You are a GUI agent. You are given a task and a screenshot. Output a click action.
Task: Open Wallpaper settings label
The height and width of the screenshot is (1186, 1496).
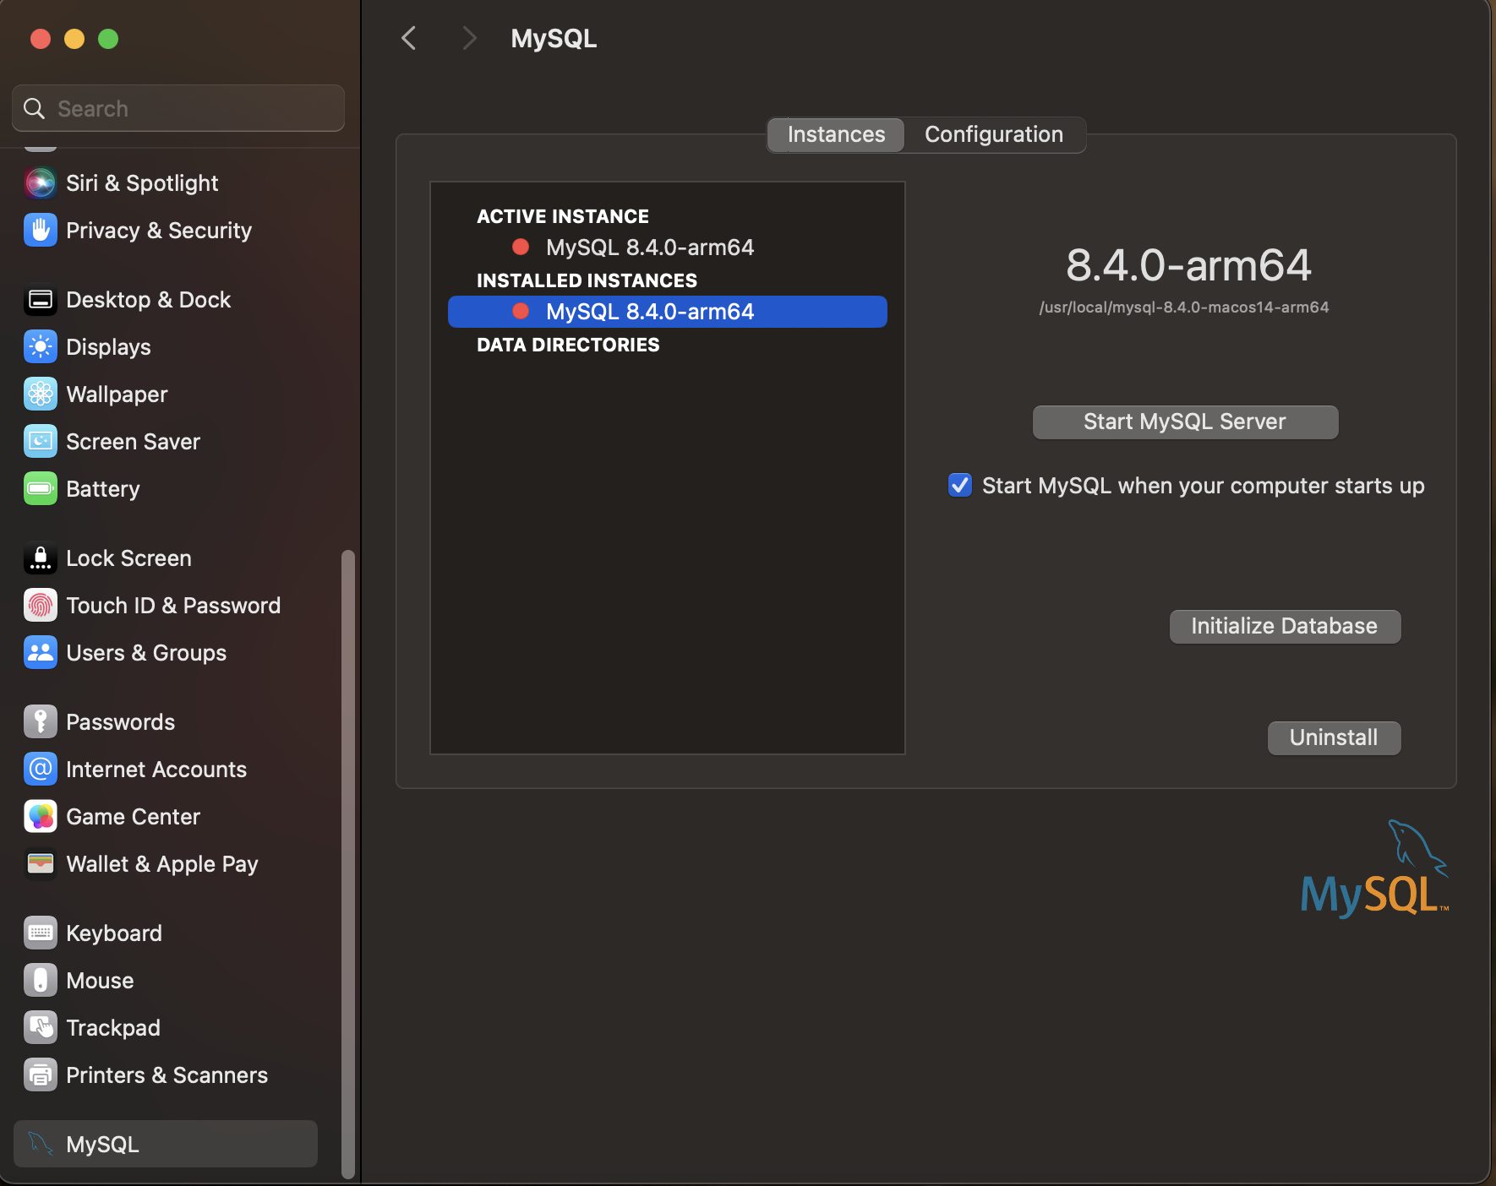117,394
